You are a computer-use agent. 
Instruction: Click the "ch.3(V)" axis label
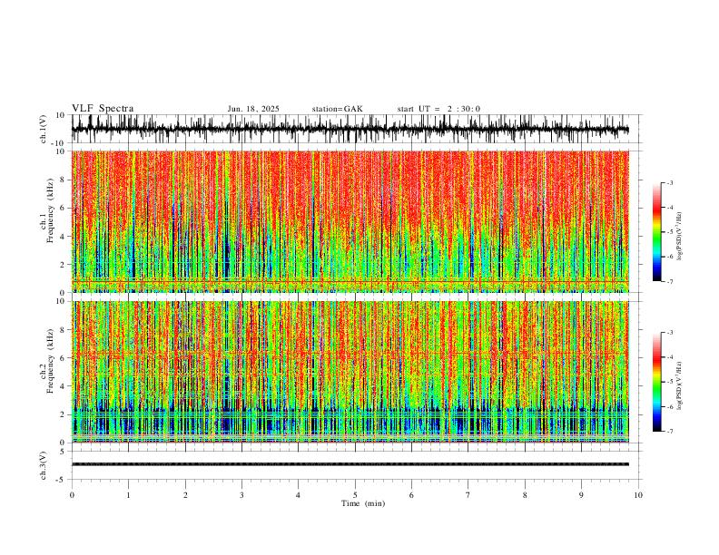click(44, 465)
